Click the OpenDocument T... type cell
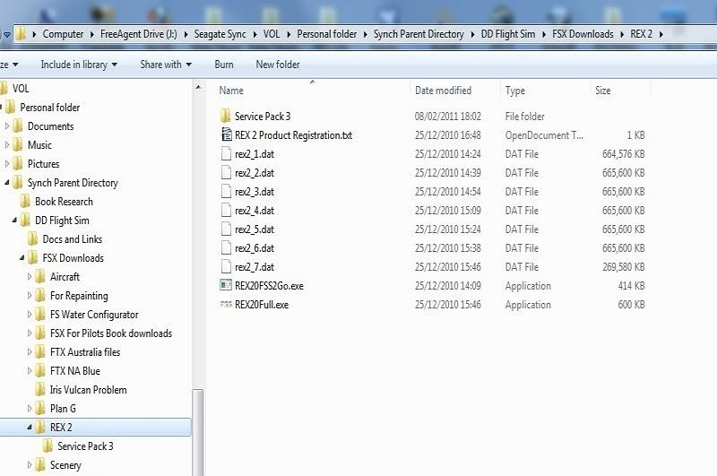The height and width of the screenshot is (476, 717). point(544,134)
